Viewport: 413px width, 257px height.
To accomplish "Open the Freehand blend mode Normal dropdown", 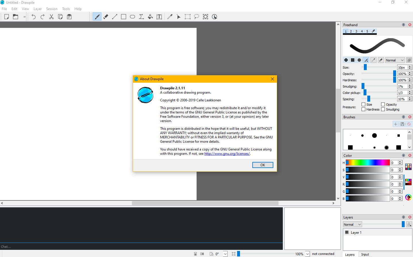I will [395, 60].
